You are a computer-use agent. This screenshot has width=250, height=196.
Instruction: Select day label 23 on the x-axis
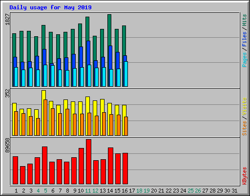[x=176, y=191]
